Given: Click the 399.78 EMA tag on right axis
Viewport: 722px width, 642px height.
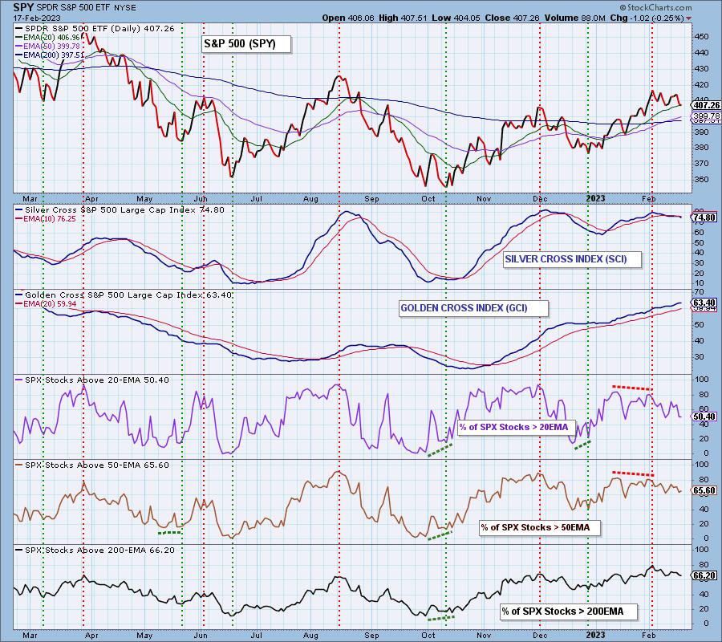Looking at the screenshot, I should point(706,116).
